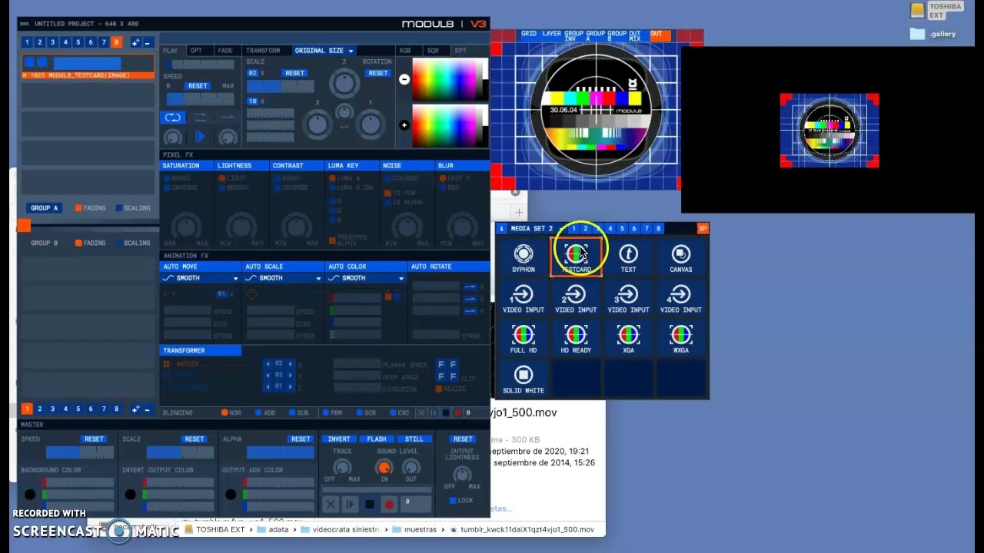Open the Original Size dropdown
Viewport: 984px width, 553px height.
click(x=324, y=51)
